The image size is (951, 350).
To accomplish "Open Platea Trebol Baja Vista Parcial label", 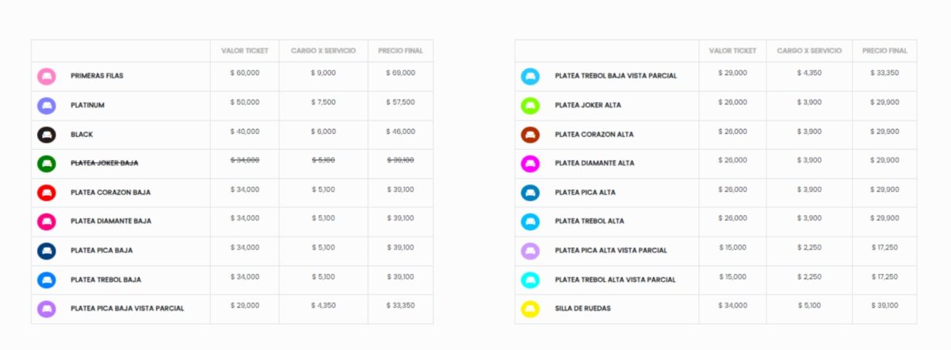I will [616, 76].
